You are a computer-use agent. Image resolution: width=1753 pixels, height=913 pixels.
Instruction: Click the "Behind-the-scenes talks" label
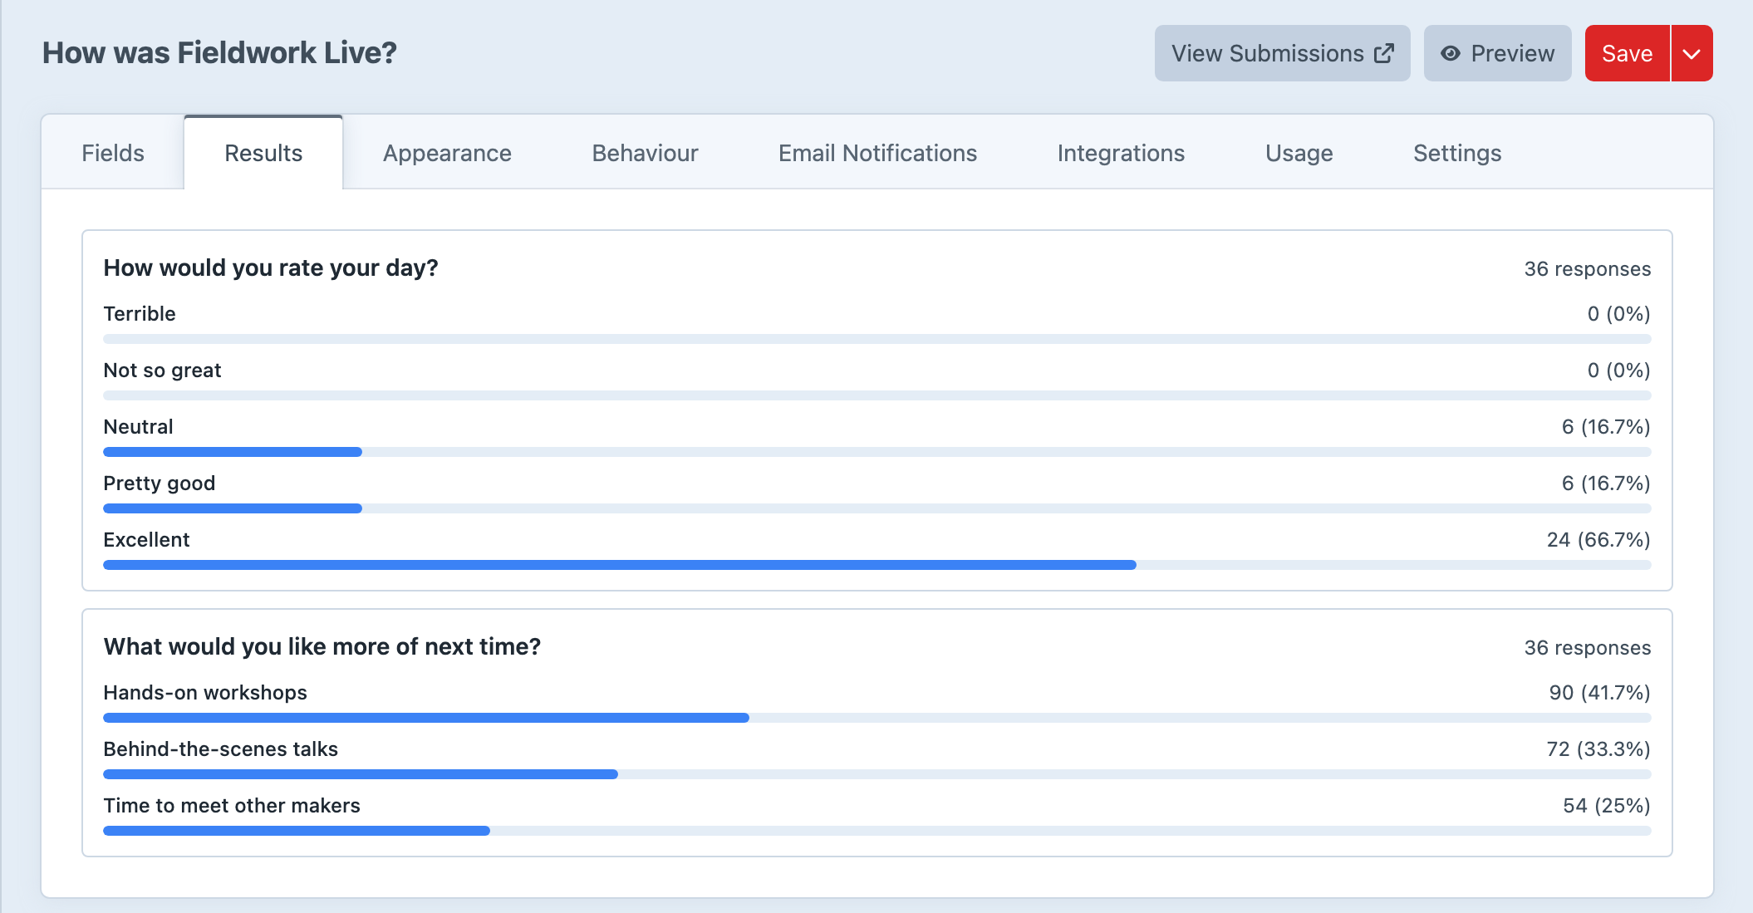221,749
